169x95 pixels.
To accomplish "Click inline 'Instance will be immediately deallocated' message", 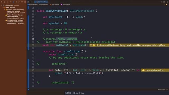I will 132,45.
